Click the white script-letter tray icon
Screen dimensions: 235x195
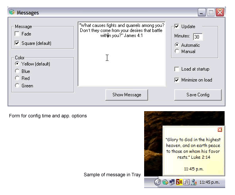coord(186,182)
